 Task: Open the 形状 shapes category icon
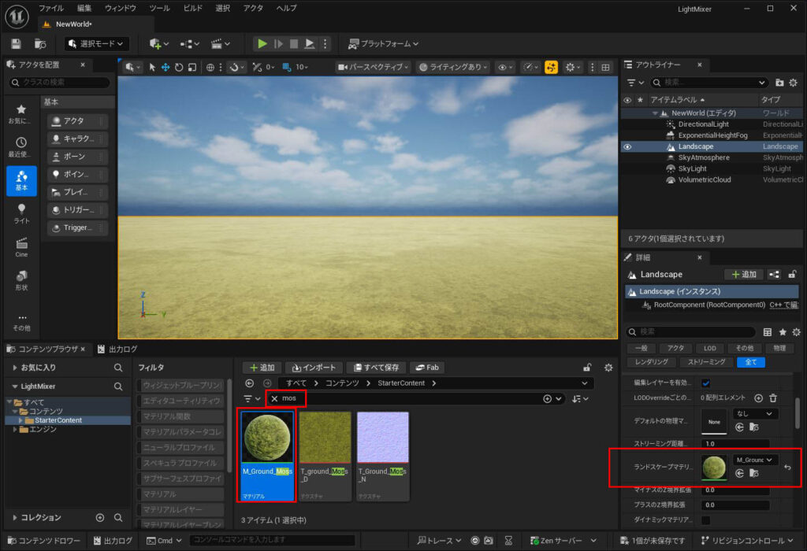[x=21, y=280]
